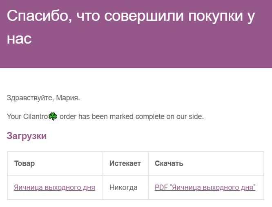Screen dimensions: 272x207
Task: Select the "Товар" column header
Action: 25,163
